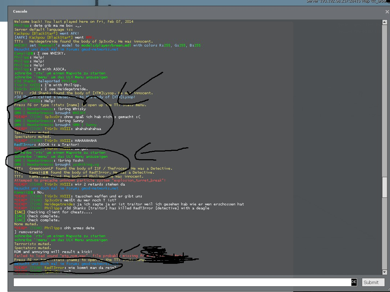Close the Console window

[387, 12]
